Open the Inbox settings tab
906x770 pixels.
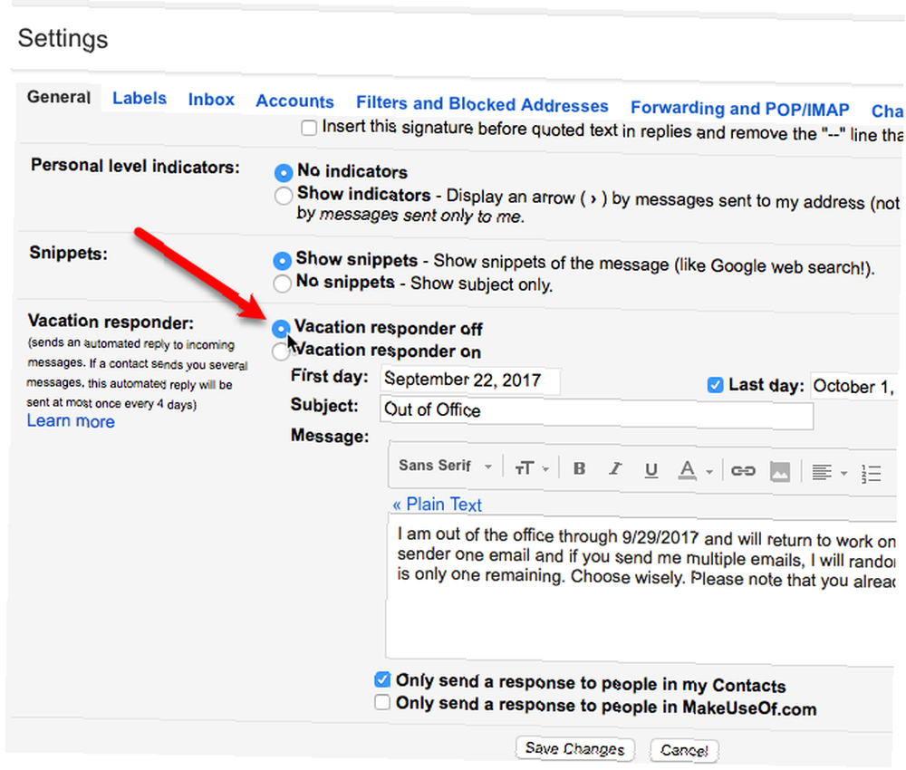coord(211,100)
